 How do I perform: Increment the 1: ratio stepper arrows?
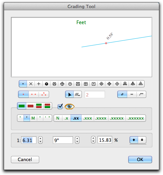(40, 138)
